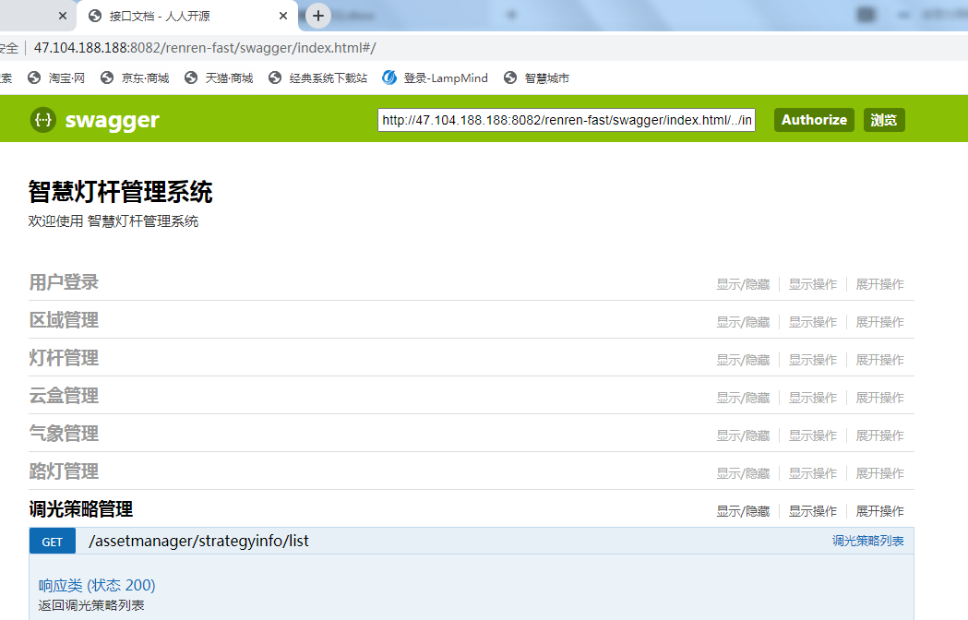Click the 浏览 button
This screenshot has height=620, width=968.
click(884, 120)
